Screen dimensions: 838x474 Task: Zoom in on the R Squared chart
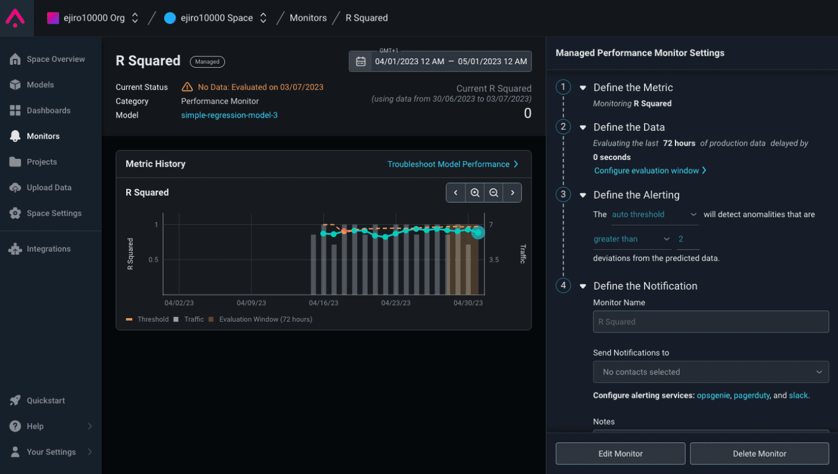[x=474, y=193]
